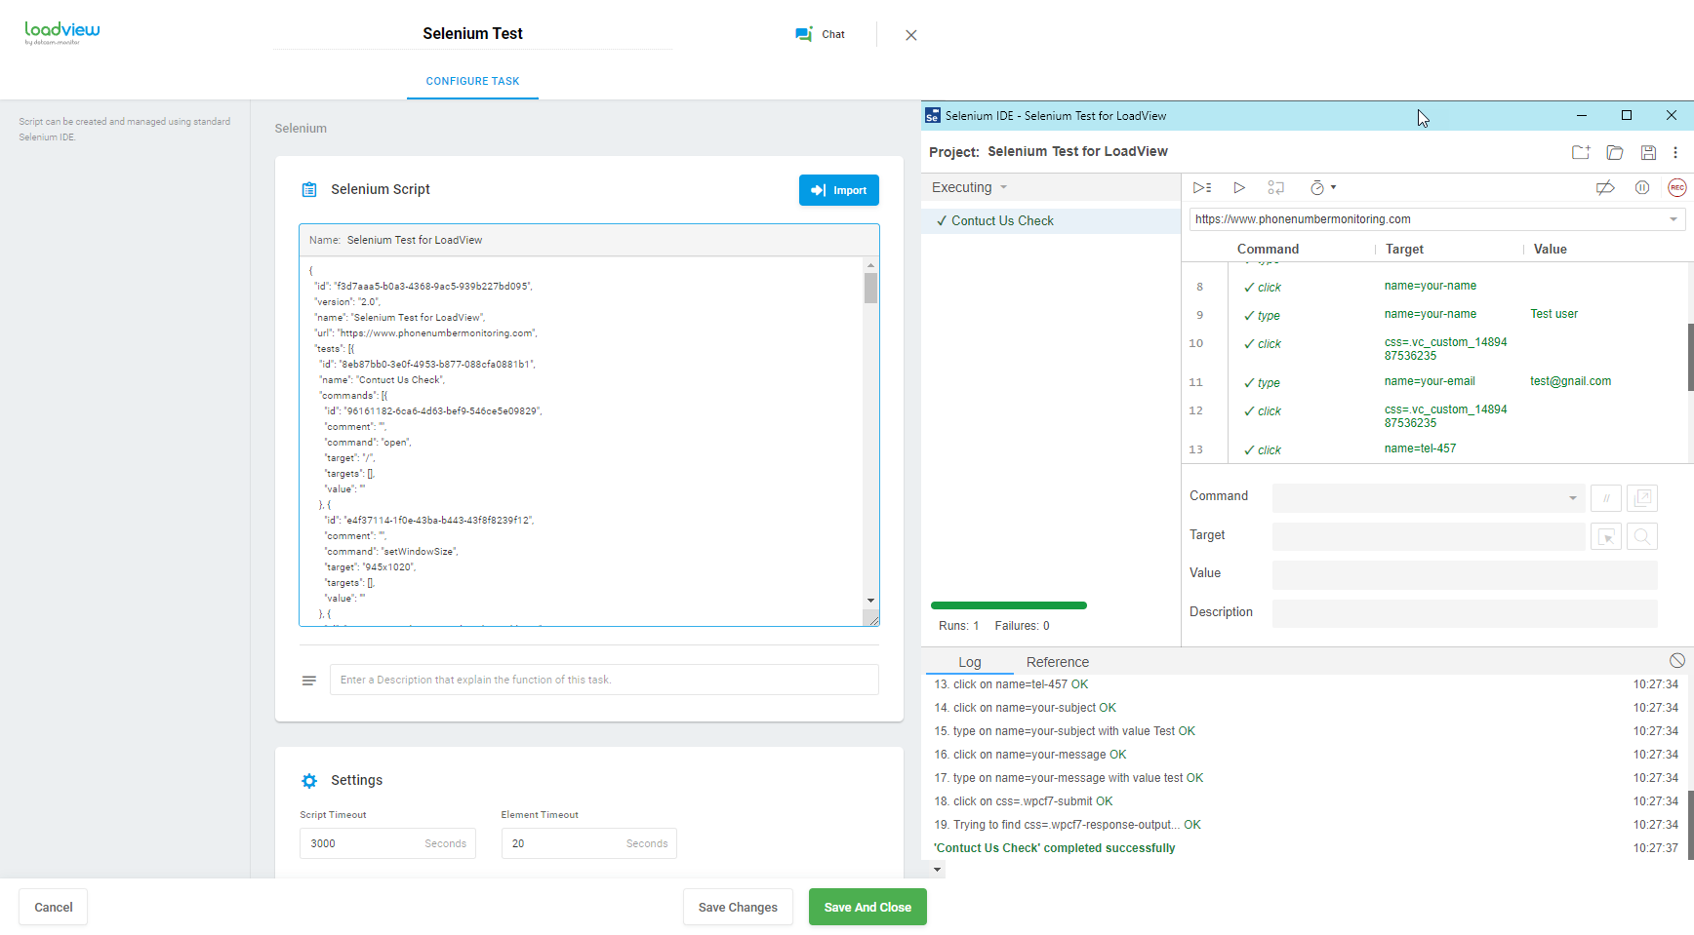
Task: Click the Command column header
Action: pos(1268,250)
